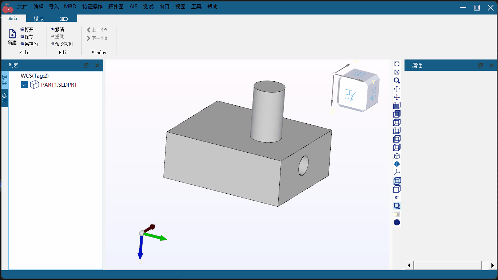Viewport: 498px width, 280px height.
Task: Select the magnifier zoom tool
Action: pyautogui.click(x=397, y=81)
